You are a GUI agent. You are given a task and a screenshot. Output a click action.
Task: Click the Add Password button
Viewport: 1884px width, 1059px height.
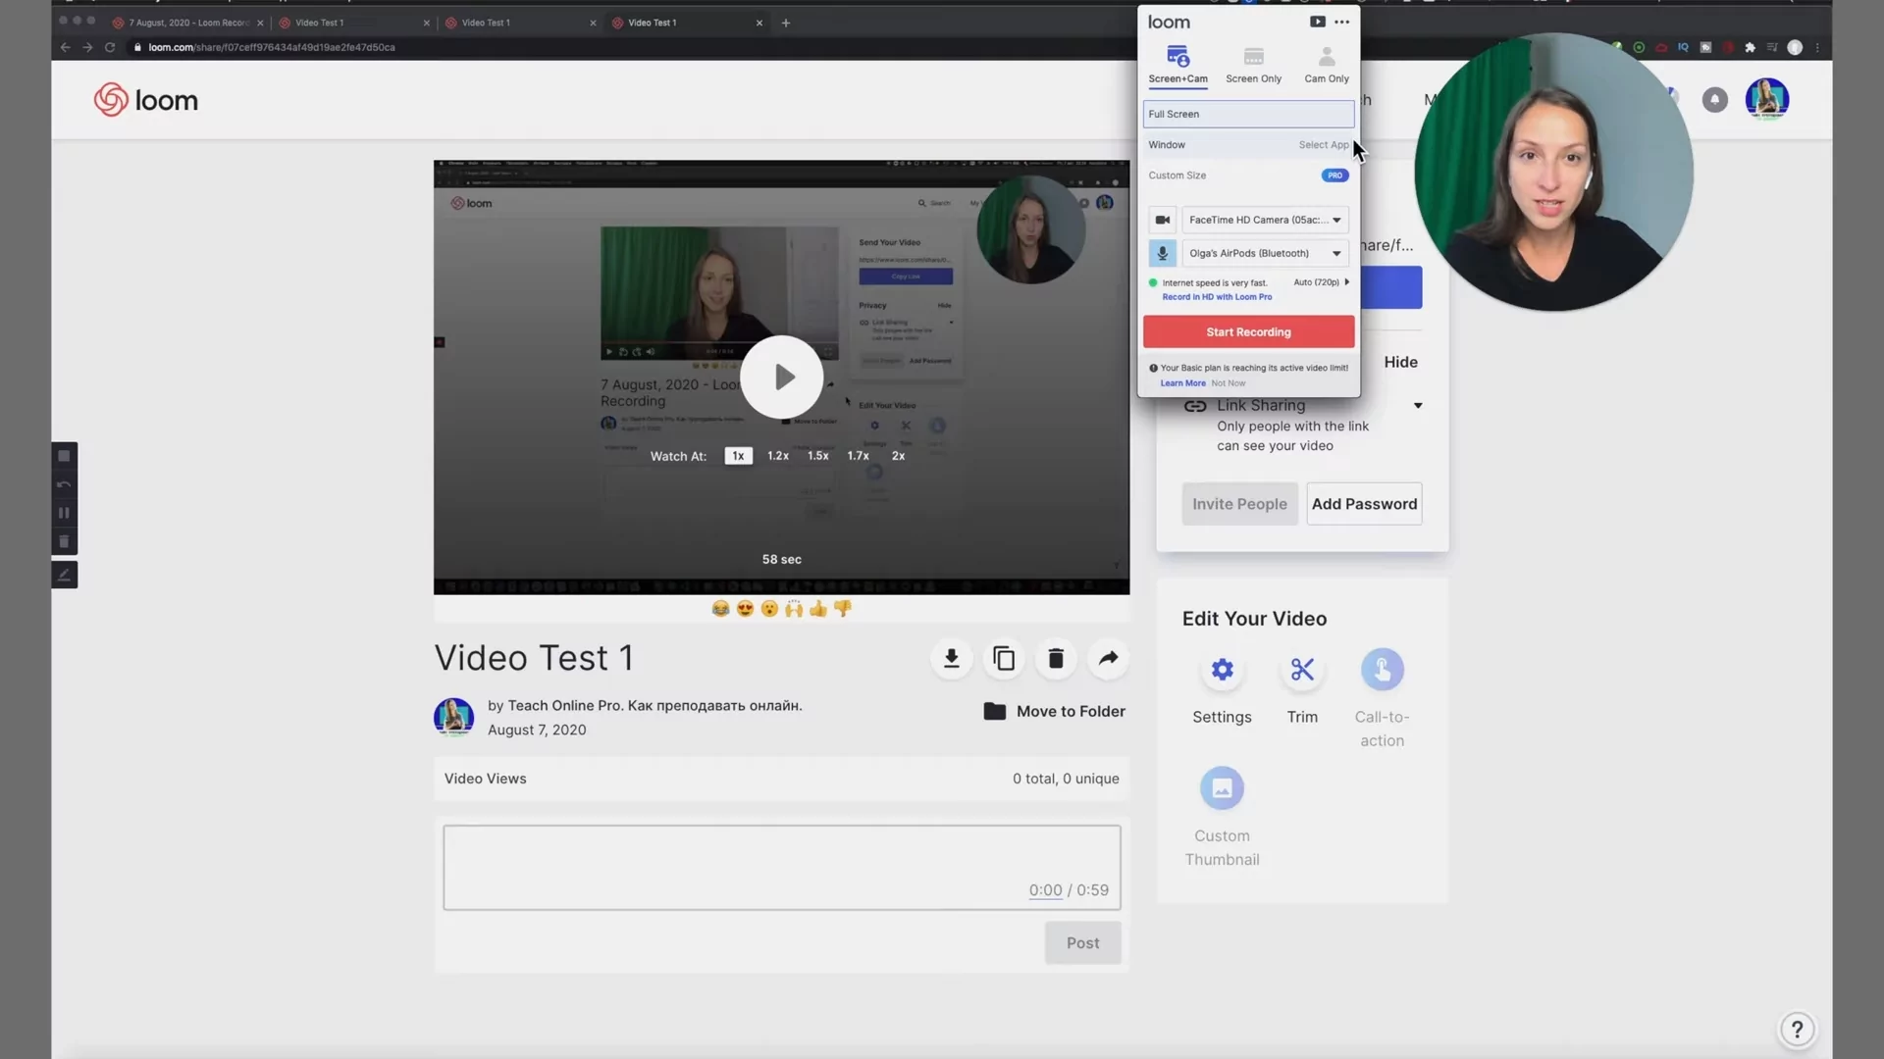coord(1364,504)
